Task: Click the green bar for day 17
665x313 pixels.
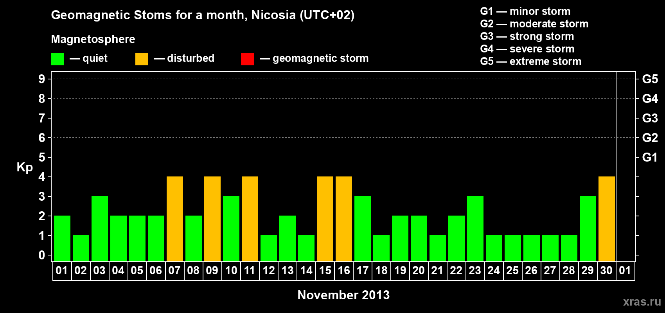Action: pos(363,228)
